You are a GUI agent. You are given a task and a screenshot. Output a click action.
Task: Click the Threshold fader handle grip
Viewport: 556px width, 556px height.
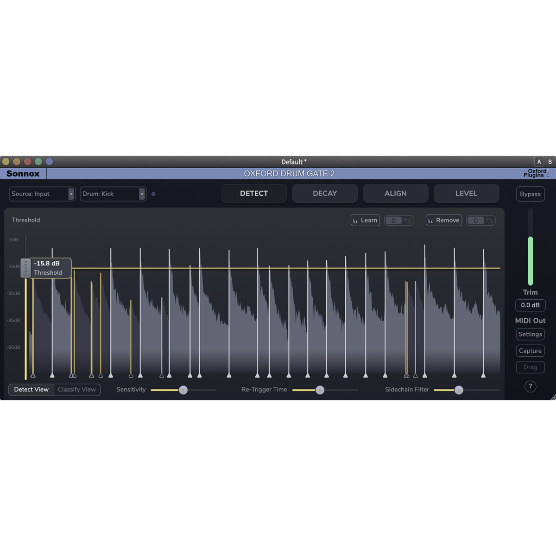[25, 268]
